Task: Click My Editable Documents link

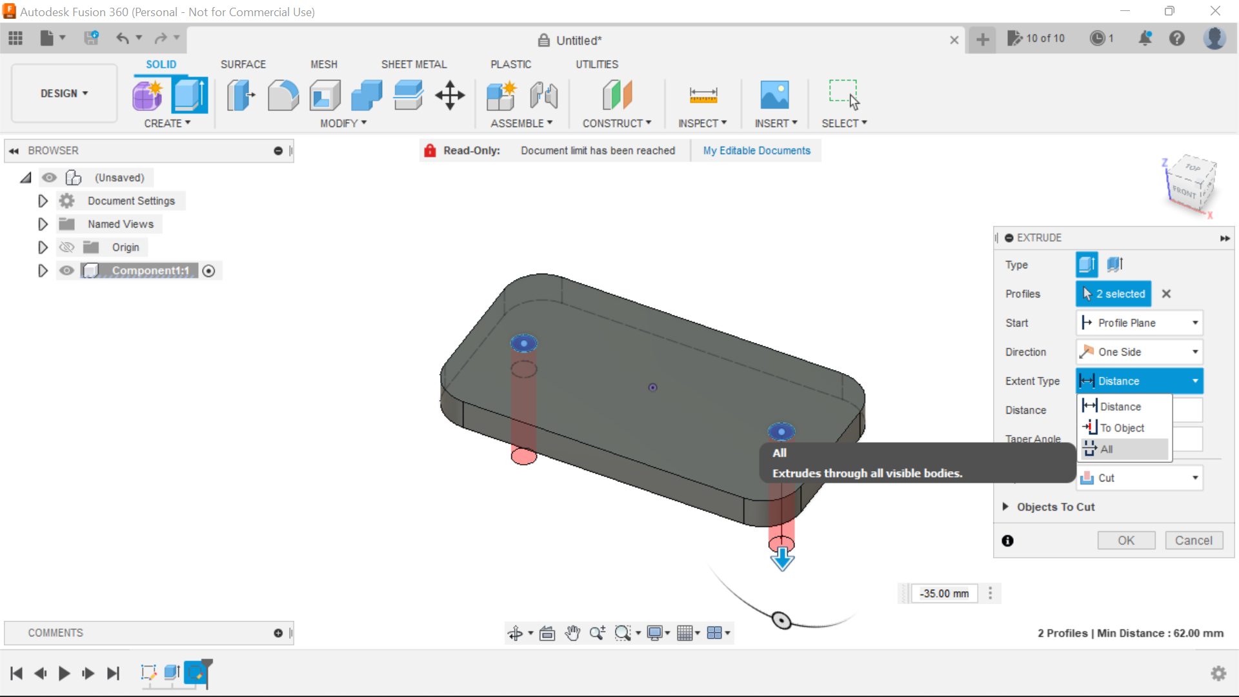Action: click(756, 150)
